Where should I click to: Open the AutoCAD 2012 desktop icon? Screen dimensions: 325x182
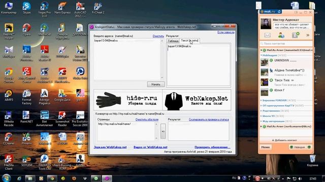tap(80, 9)
